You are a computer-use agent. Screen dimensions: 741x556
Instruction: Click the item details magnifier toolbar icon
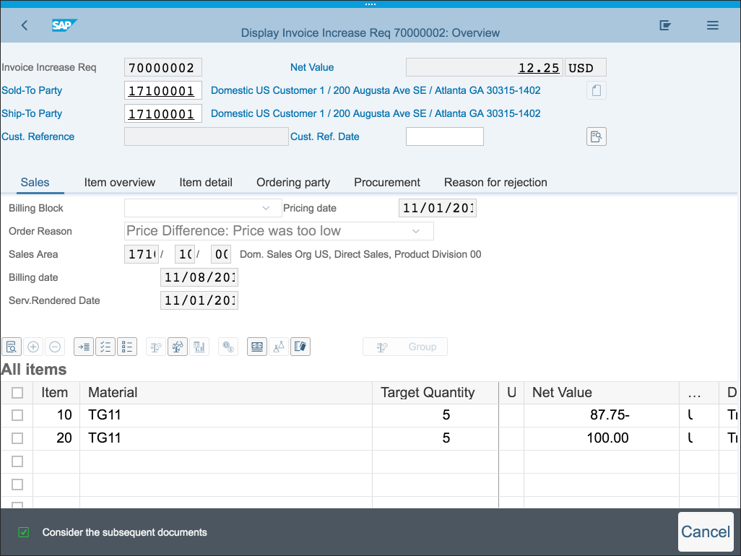tap(12, 347)
